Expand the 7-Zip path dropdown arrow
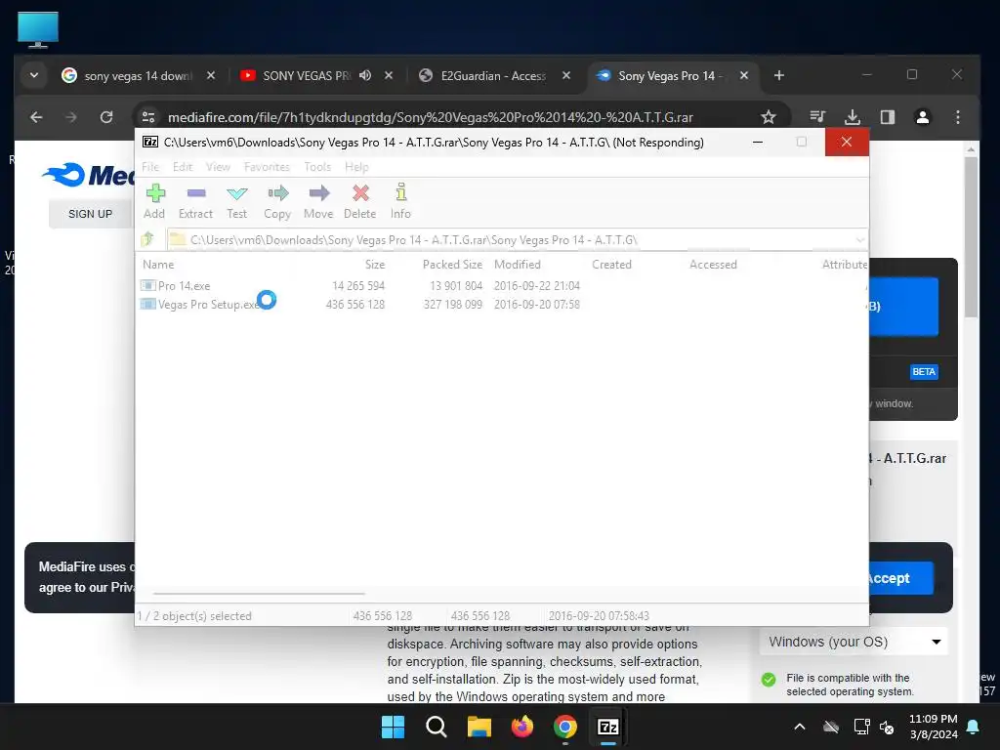The width and height of the screenshot is (1000, 750). [859, 240]
